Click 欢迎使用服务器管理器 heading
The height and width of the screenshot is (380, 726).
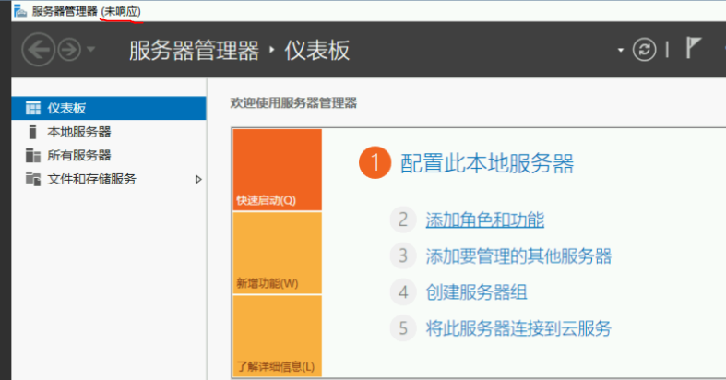[x=293, y=102]
